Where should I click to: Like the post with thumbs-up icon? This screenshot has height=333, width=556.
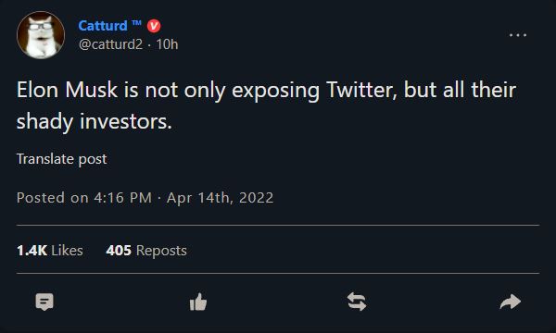198,302
